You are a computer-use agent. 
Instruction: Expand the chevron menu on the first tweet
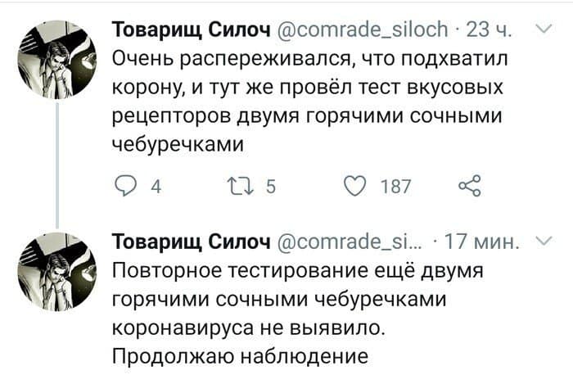point(544,29)
